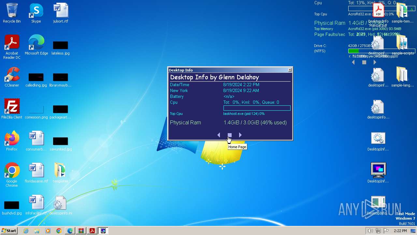Click the Battery label in Desktop Info

(177, 96)
